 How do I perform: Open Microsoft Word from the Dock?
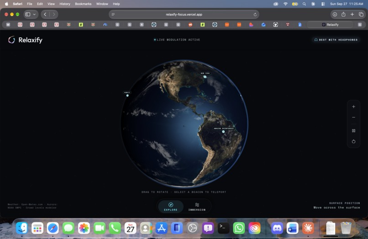click(292, 228)
